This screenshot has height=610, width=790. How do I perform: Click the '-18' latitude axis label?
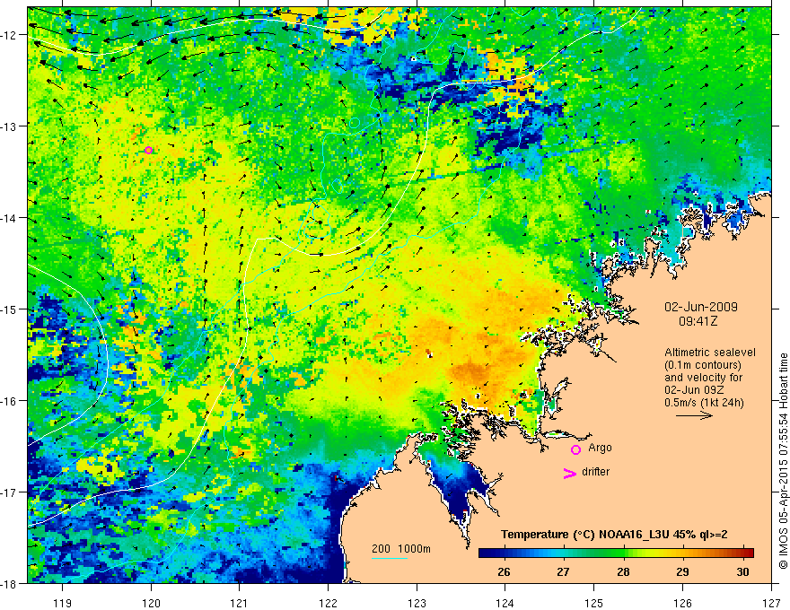(10, 583)
